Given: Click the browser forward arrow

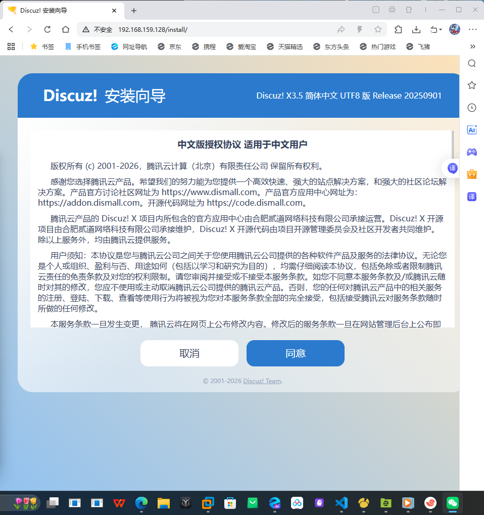Looking at the screenshot, I should (x=29, y=29).
